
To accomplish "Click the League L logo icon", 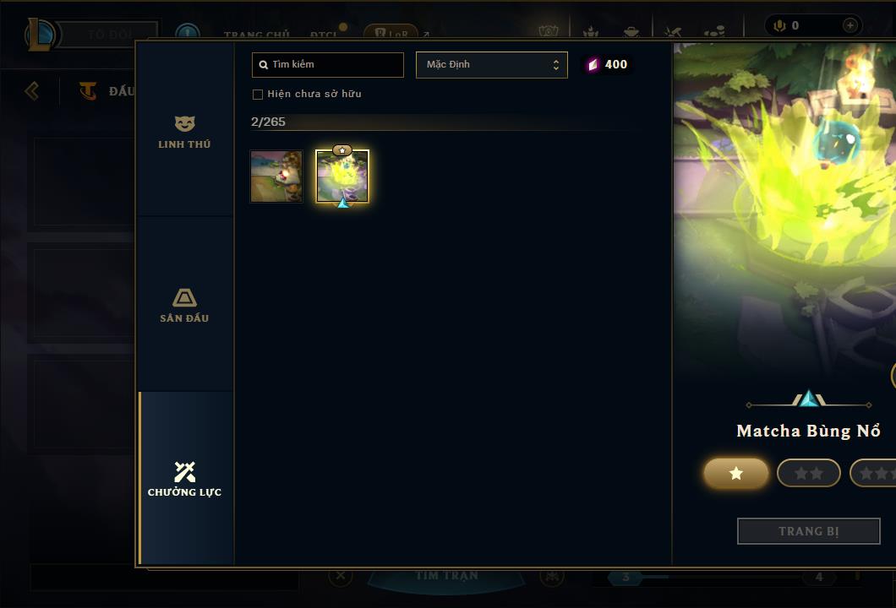I will (x=40, y=35).
